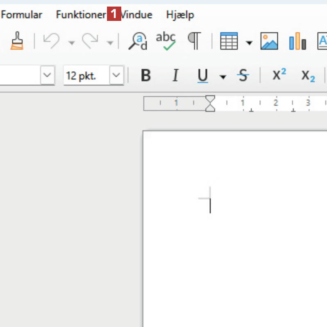Click inside the blank document page
The image size is (327, 327).
246,246
